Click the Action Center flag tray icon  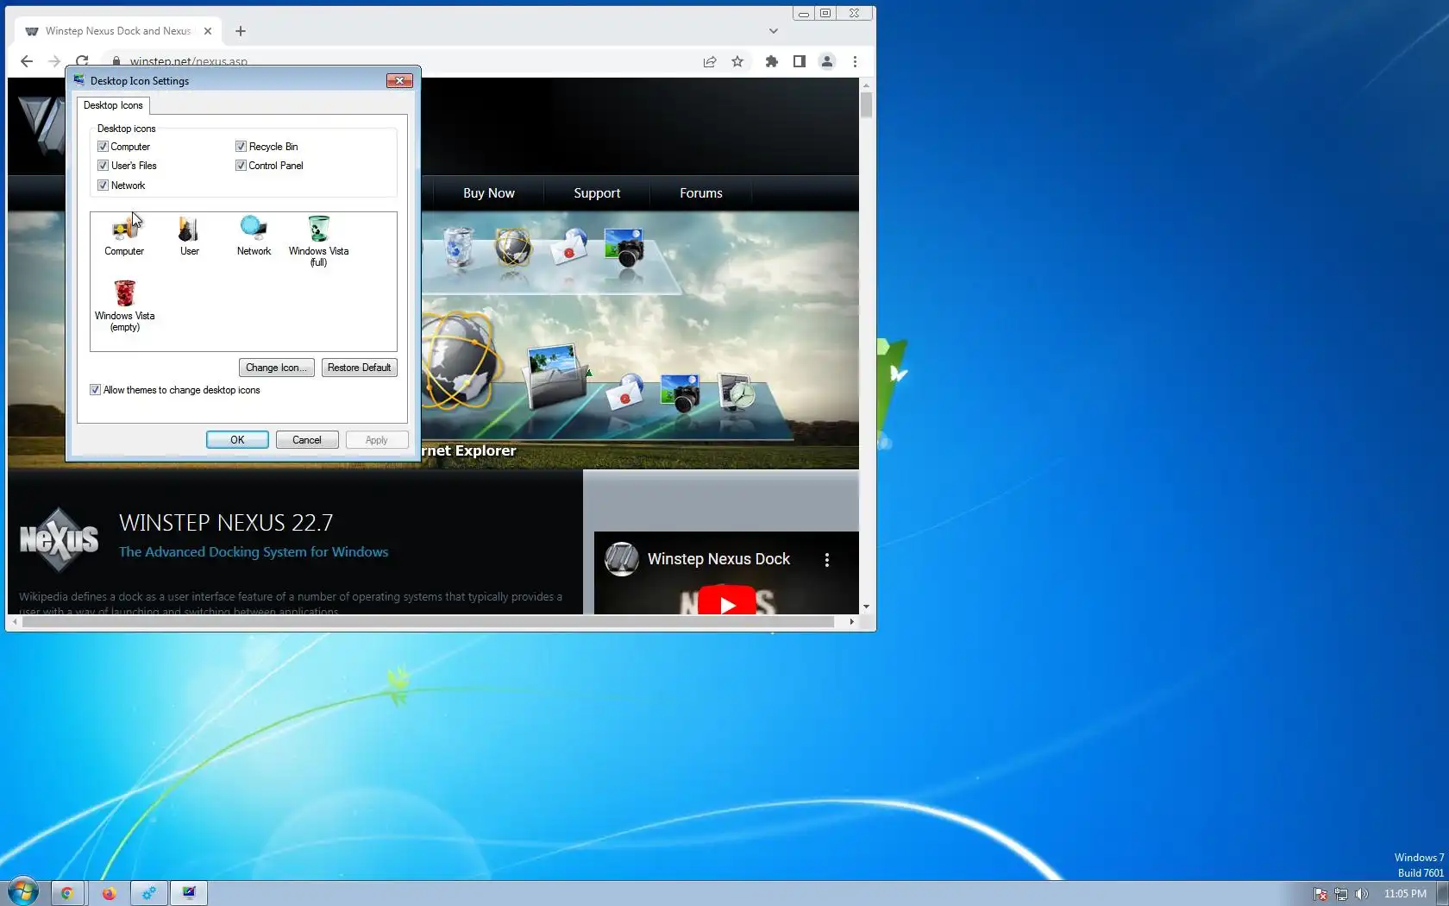click(x=1320, y=894)
